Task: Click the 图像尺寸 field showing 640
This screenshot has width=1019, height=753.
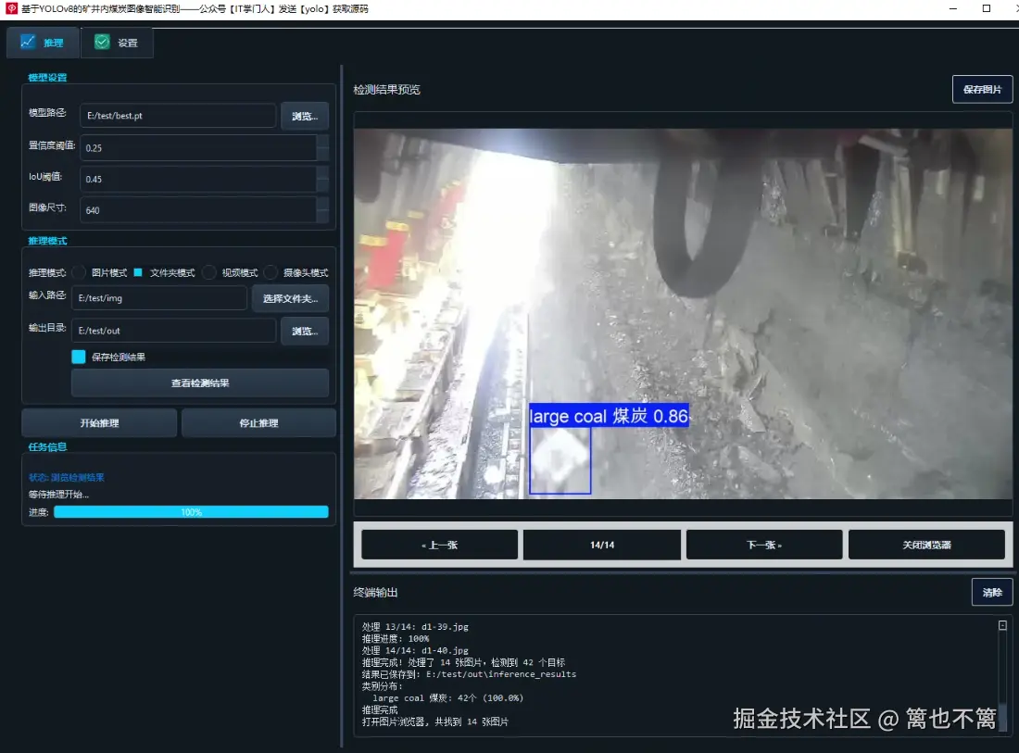Action: click(x=197, y=210)
